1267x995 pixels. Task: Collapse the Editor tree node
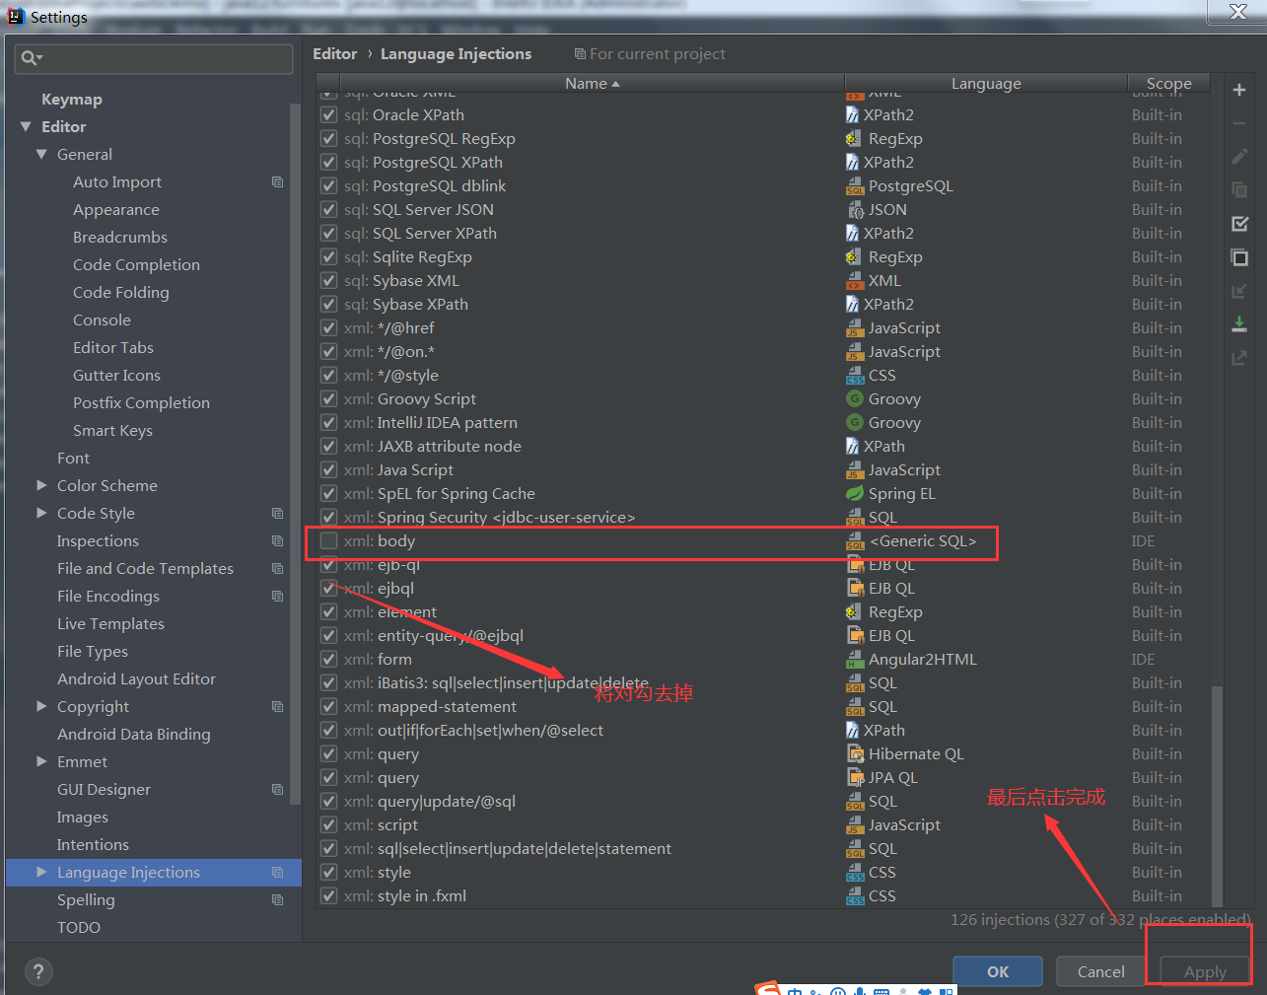[x=26, y=126]
